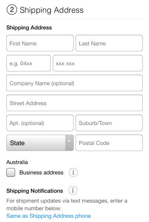Tick the Business address checkbox

click(11, 172)
